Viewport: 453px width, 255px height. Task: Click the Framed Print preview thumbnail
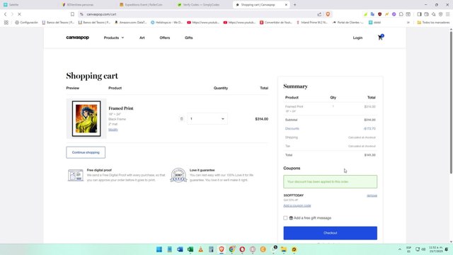[x=86, y=118]
